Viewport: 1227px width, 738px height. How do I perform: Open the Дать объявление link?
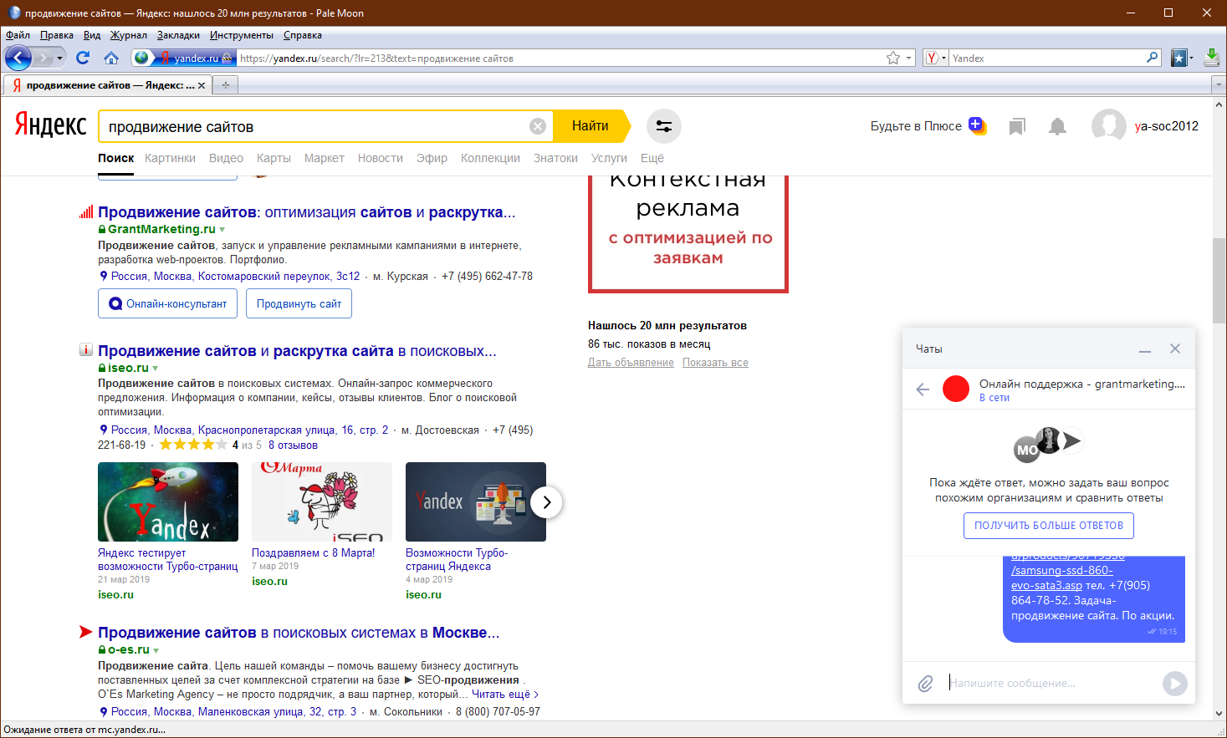tap(631, 363)
